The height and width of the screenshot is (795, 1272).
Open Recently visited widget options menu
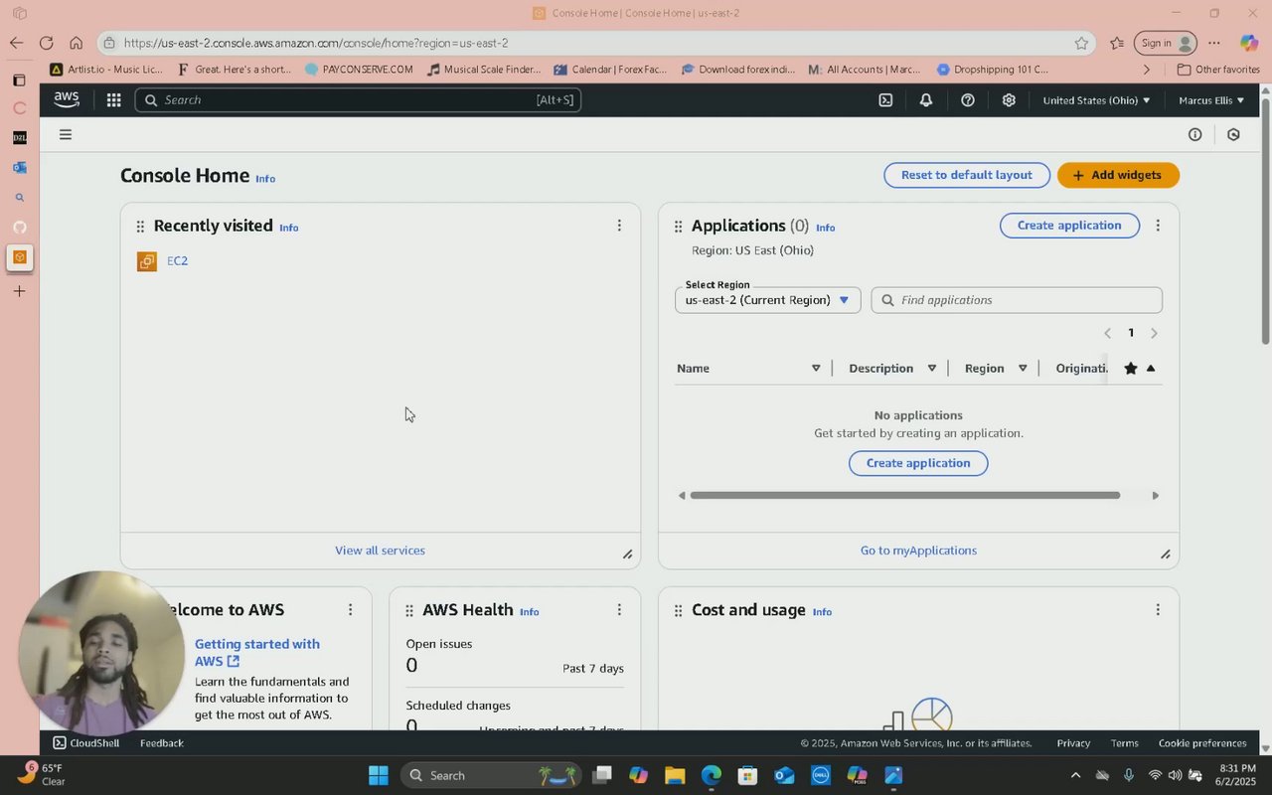[619, 226]
